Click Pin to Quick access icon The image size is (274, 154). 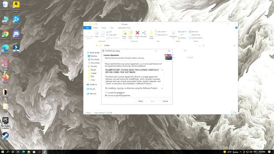(x=89, y=35)
